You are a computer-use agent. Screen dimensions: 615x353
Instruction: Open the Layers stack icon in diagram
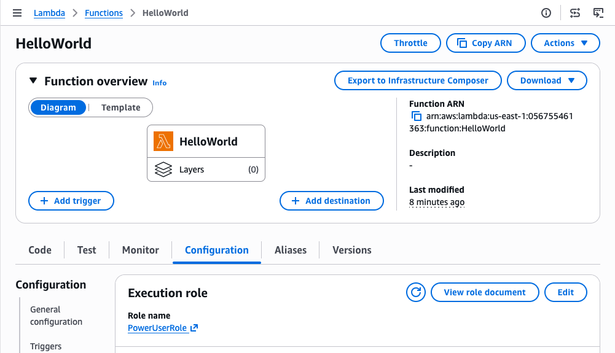click(163, 169)
